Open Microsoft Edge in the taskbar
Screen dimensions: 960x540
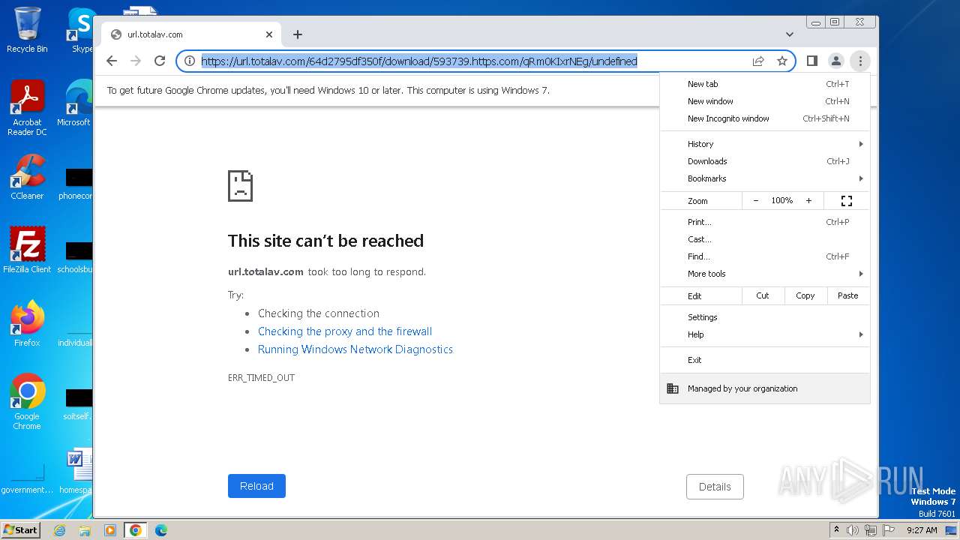point(161,530)
